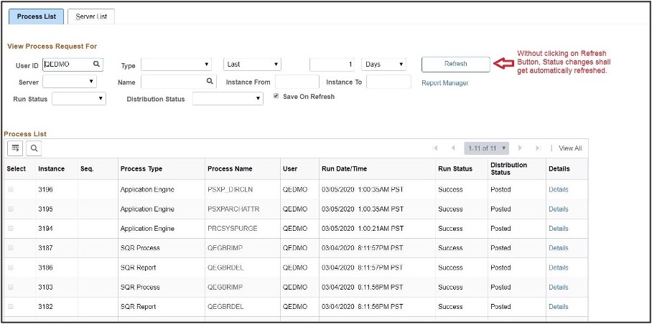
Task: Click the Distribution Status column header
Action: 509,168
